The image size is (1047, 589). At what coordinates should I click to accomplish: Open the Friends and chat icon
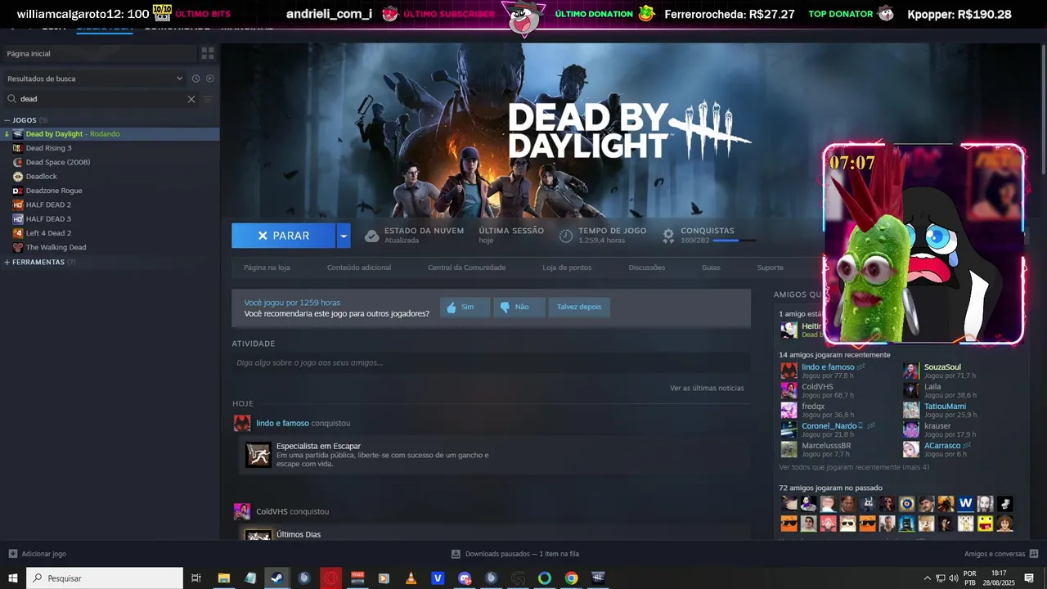coord(1034,554)
